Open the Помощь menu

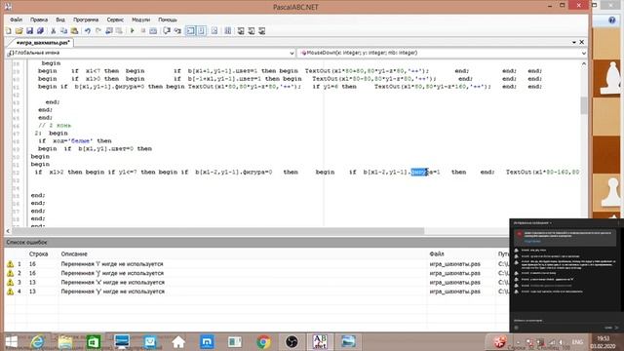(168, 19)
